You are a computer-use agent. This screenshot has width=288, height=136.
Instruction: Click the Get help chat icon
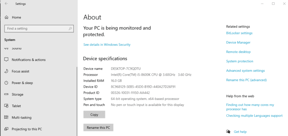click(228, 132)
